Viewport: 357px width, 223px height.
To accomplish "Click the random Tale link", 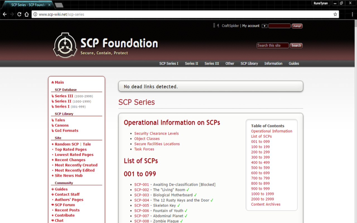I will point(87,144).
